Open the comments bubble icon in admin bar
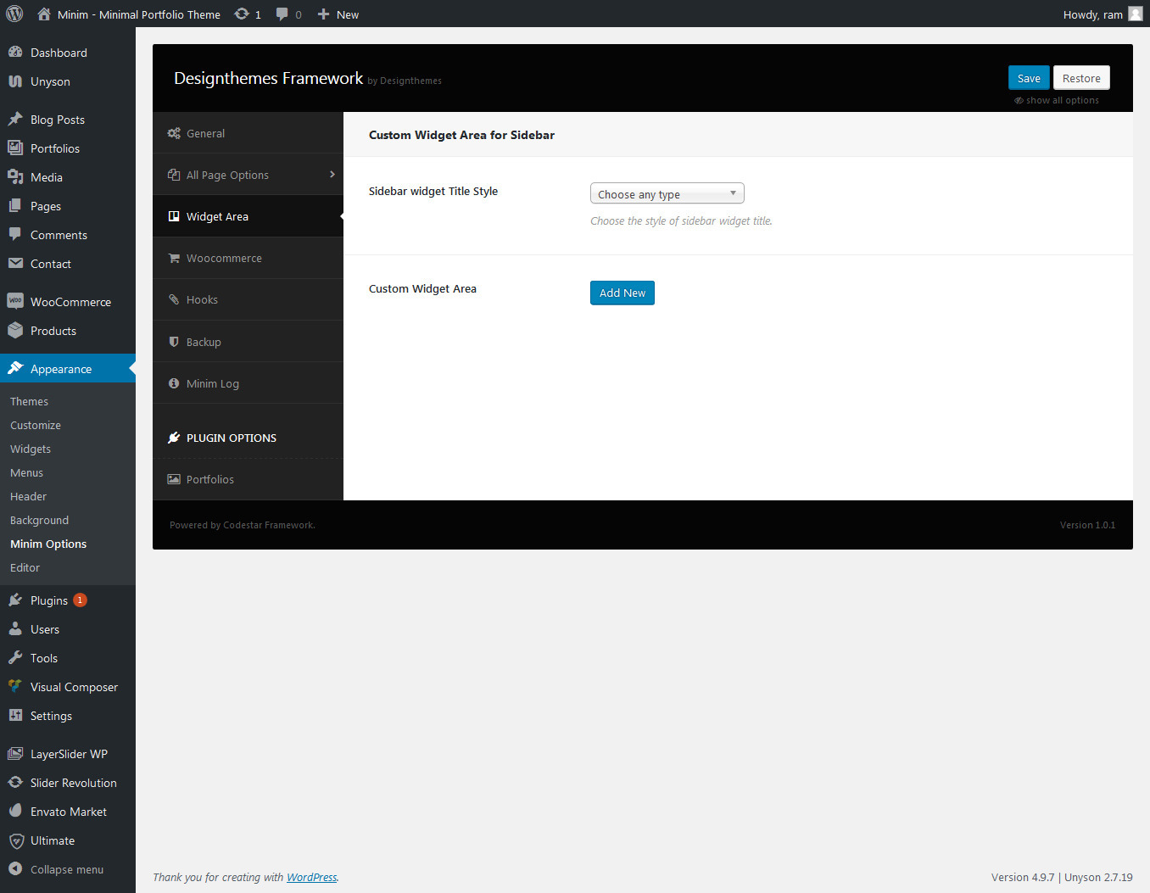The image size is (1150, 893). [x=282, y=14]
